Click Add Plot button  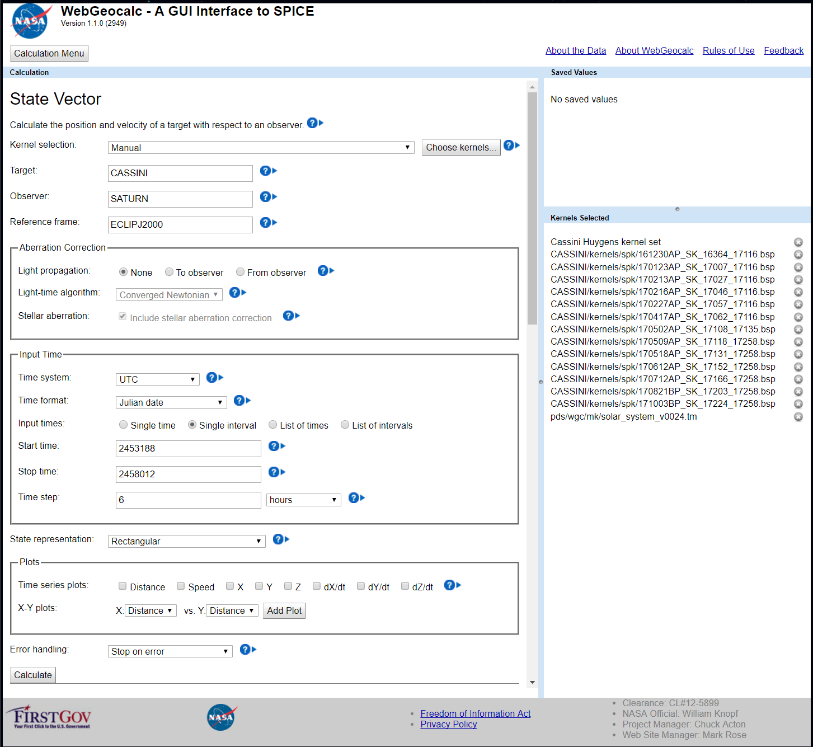(x=284, y=610)
